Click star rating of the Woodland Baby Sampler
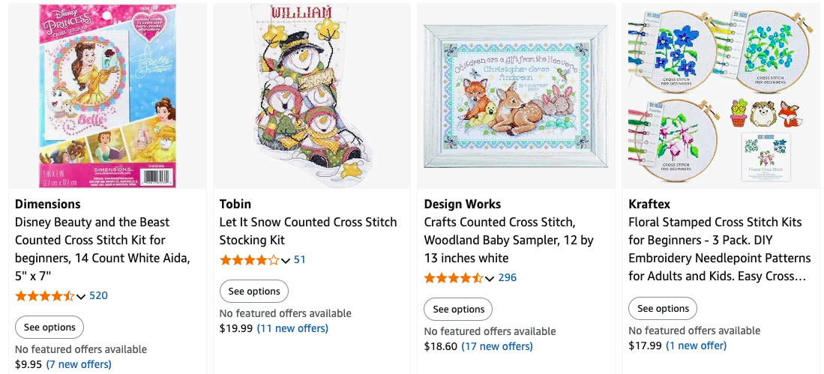This screenshot has width=824, height=374. [x=454, y=278]
